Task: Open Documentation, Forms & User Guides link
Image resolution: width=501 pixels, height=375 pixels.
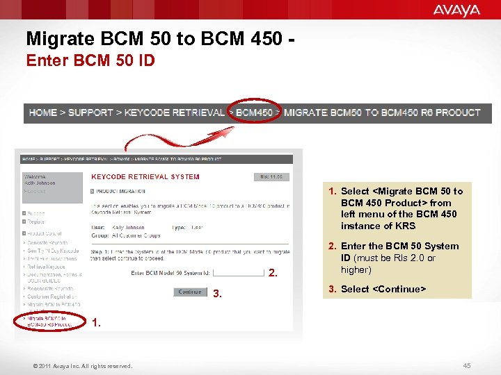Action: 54,277
